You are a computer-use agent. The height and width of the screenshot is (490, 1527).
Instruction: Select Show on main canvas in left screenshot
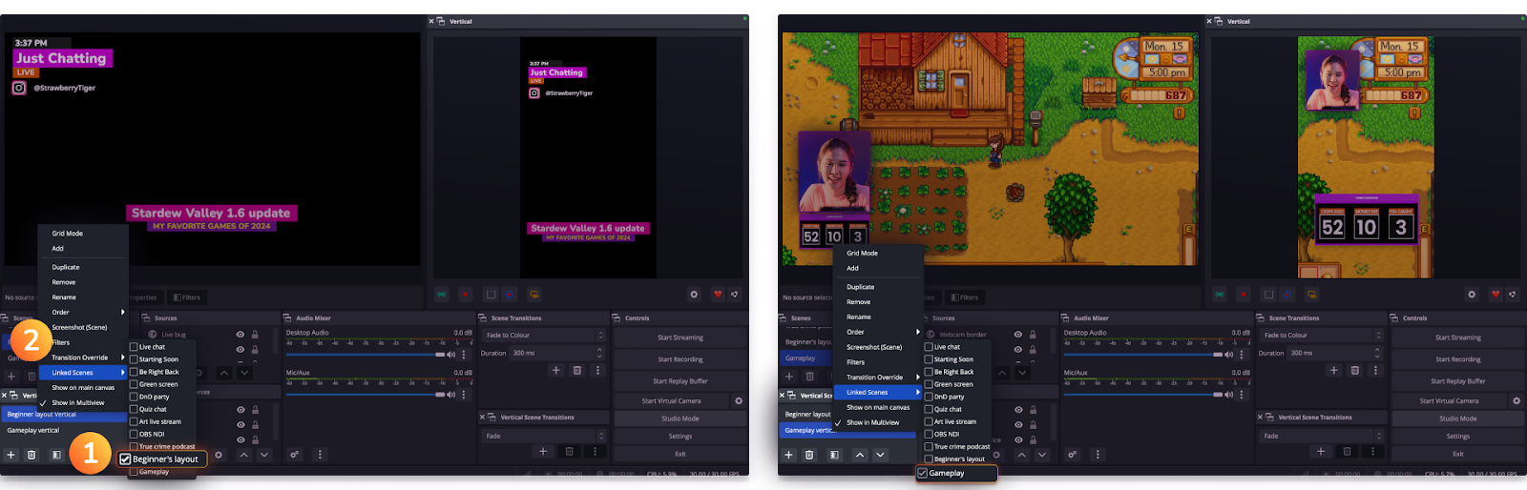(x=83, y=388)
